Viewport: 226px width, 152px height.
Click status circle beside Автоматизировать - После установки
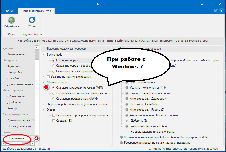click(x=127, y=115)
